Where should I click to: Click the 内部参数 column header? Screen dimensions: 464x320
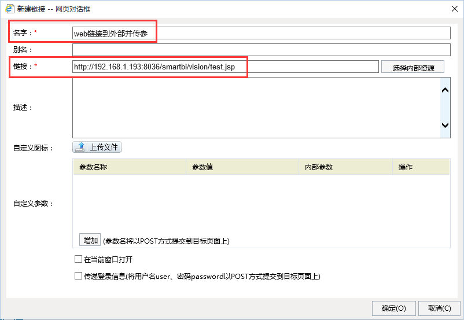click(345, 167)
